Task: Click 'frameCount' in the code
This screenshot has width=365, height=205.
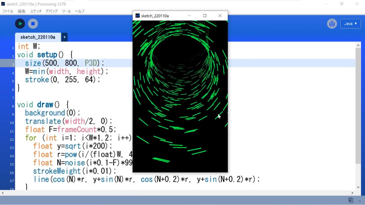Action: pos(77,129)
